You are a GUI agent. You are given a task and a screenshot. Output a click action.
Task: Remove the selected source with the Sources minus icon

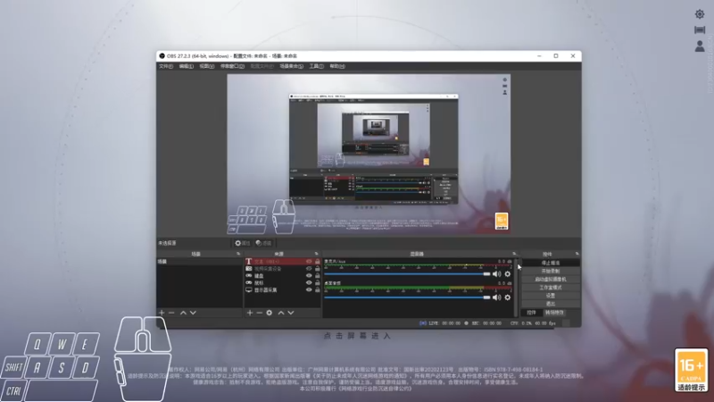259,313
